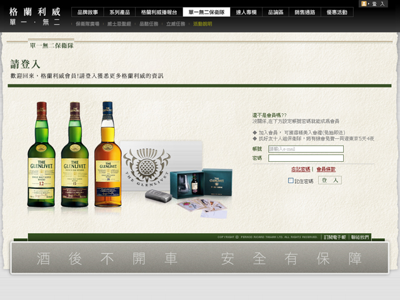Click the 請登入 heading text

coord(25,64)
